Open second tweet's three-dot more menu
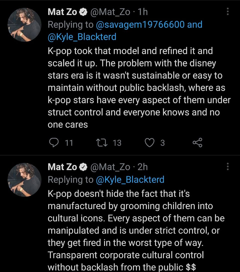Screen dimensions: 240x272 pos(228,166)
